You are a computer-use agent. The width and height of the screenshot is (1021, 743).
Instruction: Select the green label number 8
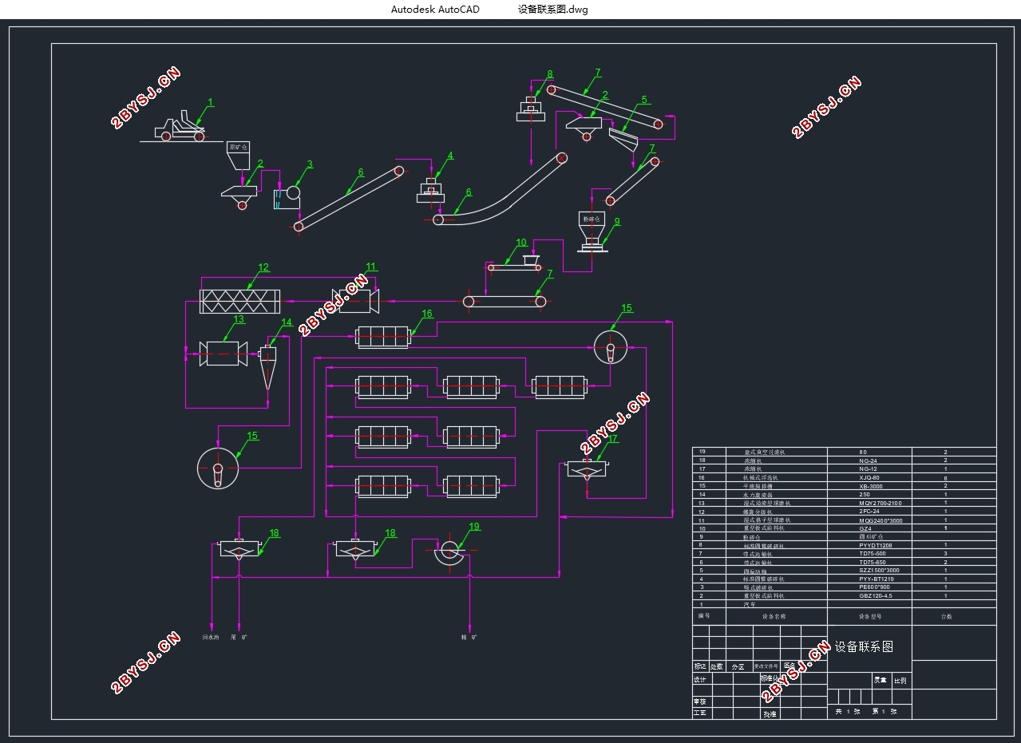[x=550, y=74]
